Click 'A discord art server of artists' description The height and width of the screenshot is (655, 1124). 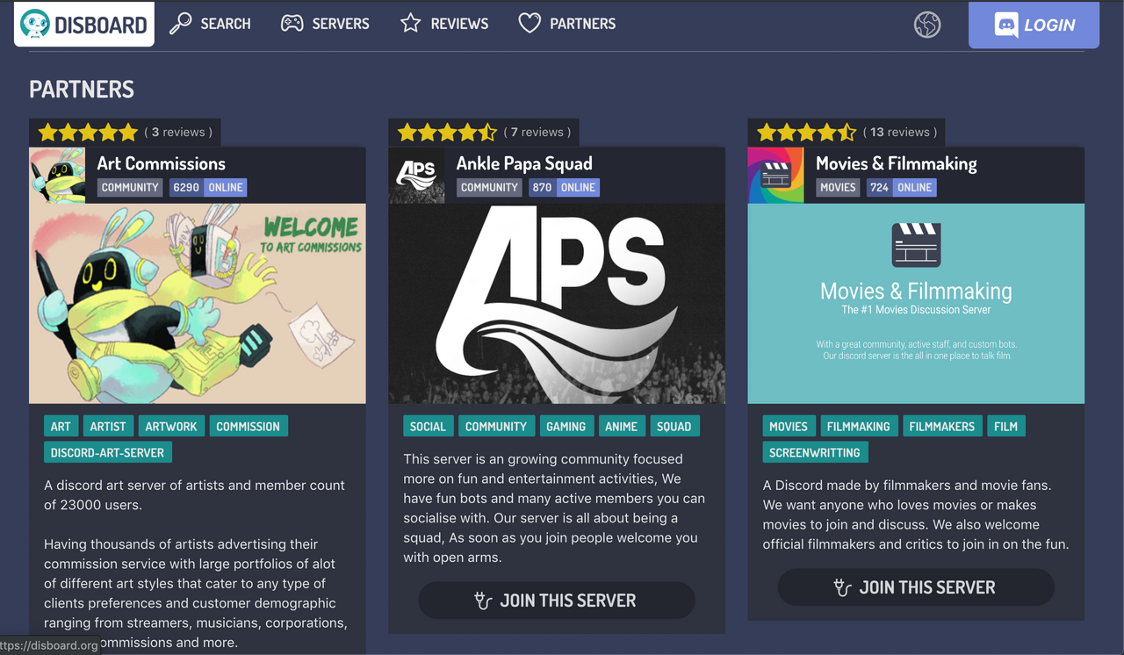click(194, 495)
